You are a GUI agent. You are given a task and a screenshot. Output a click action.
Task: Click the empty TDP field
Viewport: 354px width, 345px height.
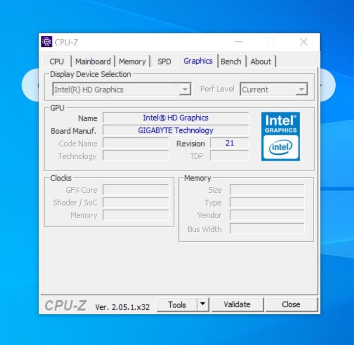tap(230, 155)
